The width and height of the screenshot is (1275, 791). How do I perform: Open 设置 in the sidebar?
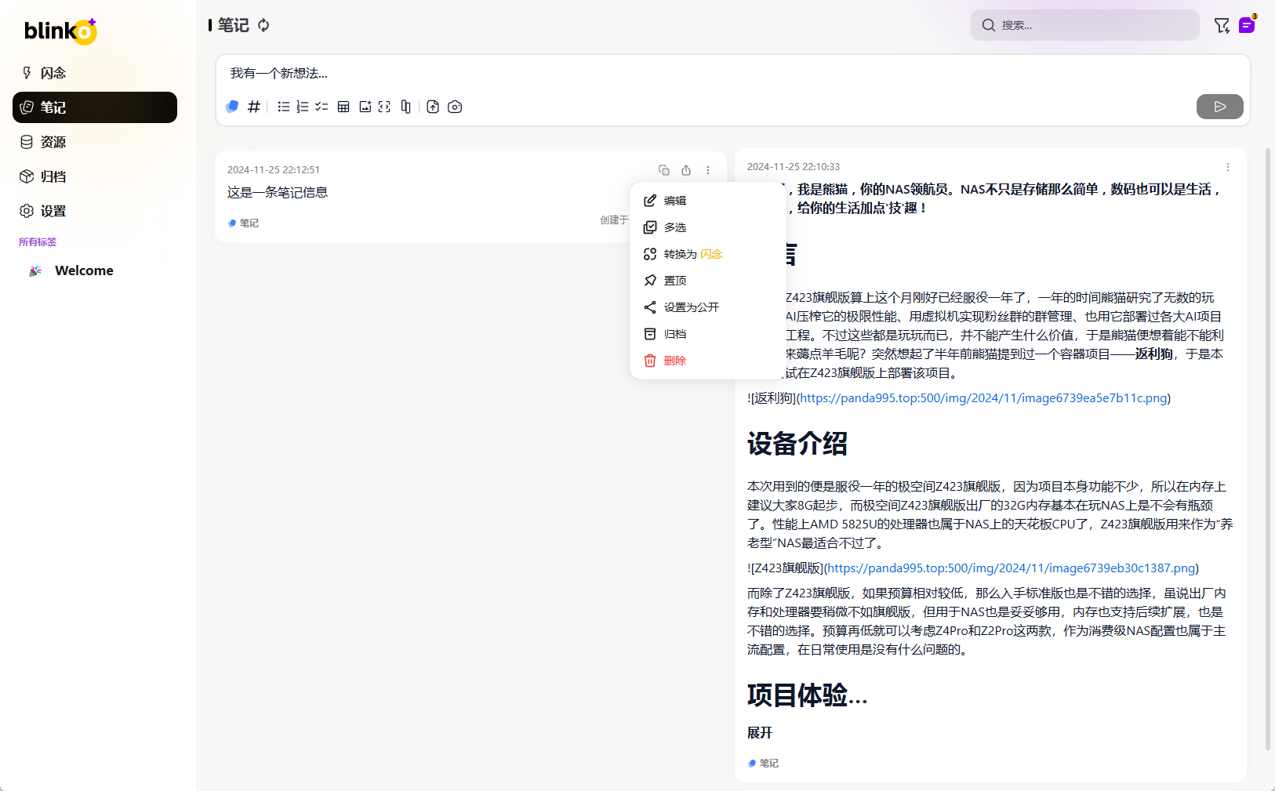(95, 211)
